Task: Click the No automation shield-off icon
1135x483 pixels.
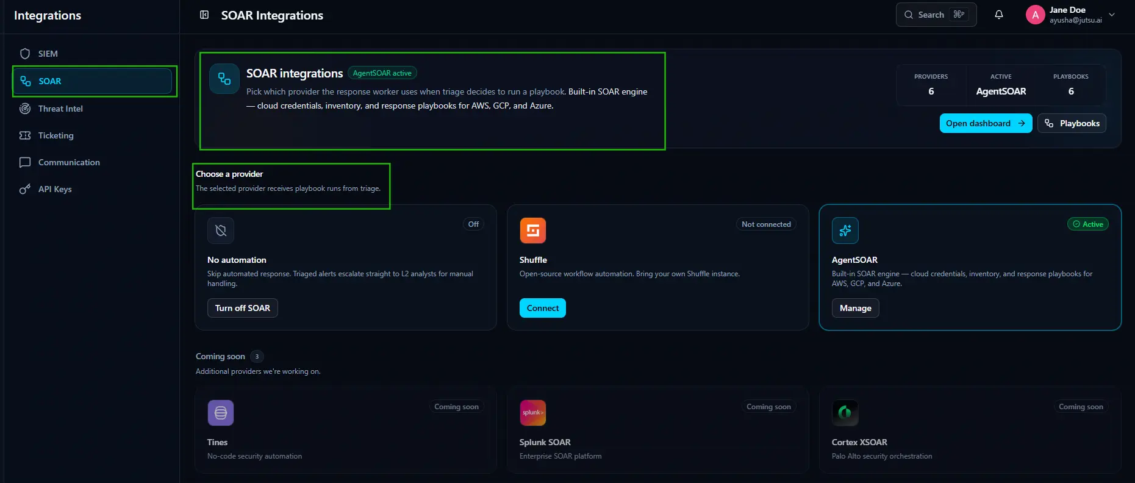Action: coord(221,231)
